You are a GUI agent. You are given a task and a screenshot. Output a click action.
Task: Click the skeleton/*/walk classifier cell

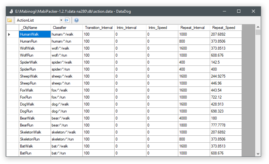pyautogui.click(x=67, y=132)
